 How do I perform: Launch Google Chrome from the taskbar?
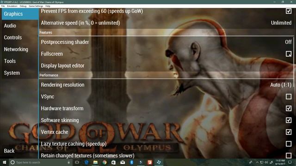[105, 162]
